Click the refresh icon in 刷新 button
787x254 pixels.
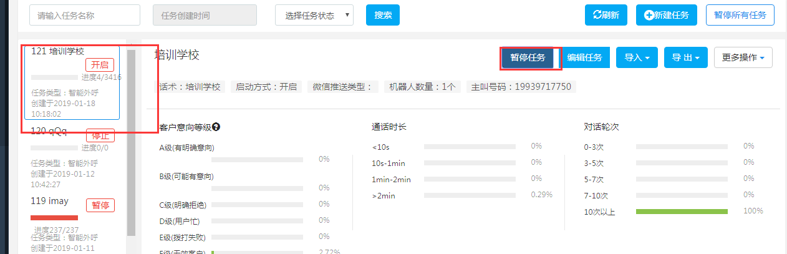[597, 15]
